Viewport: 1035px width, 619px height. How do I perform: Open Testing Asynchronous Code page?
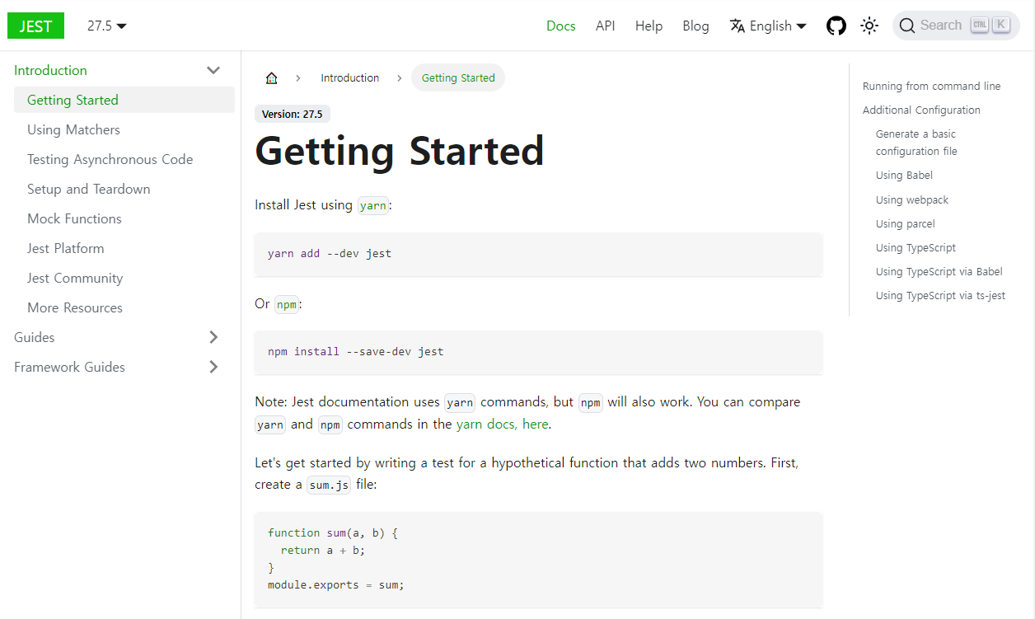coord(110,159)
